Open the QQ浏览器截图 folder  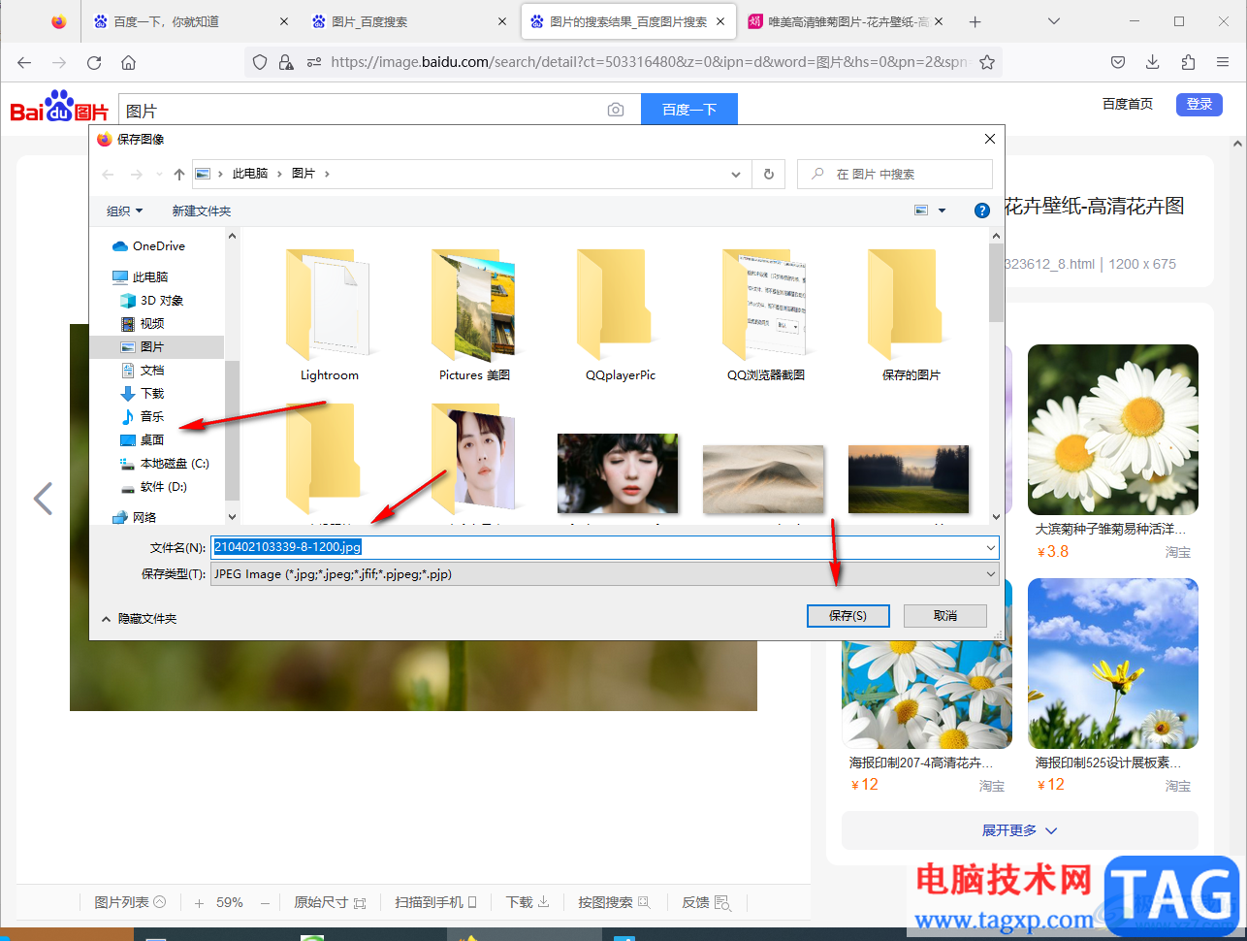766,314
